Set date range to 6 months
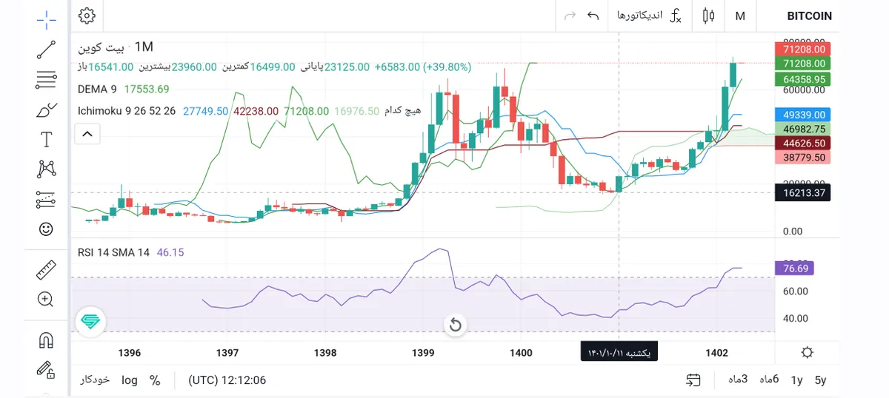 point(770,380)
